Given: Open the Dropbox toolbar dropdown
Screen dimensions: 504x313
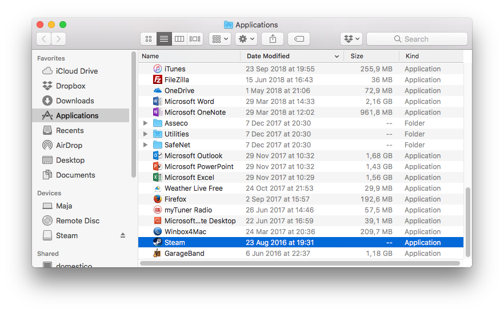Looking at the screenshot, I should (x=351, y=39).
